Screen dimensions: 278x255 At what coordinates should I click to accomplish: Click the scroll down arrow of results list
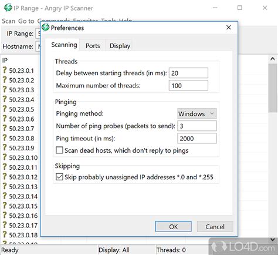click(x=273, y=239)
